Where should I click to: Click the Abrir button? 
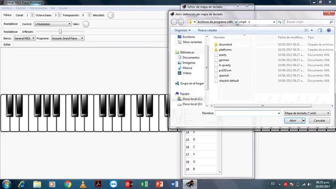pyautogui.click(x=293, y=121)
